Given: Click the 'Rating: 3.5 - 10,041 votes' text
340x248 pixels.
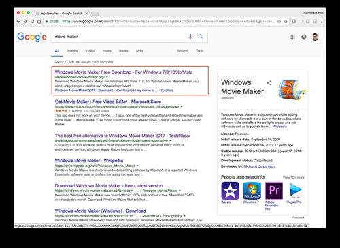Looking at the screenshot, I should pos(90,111).
